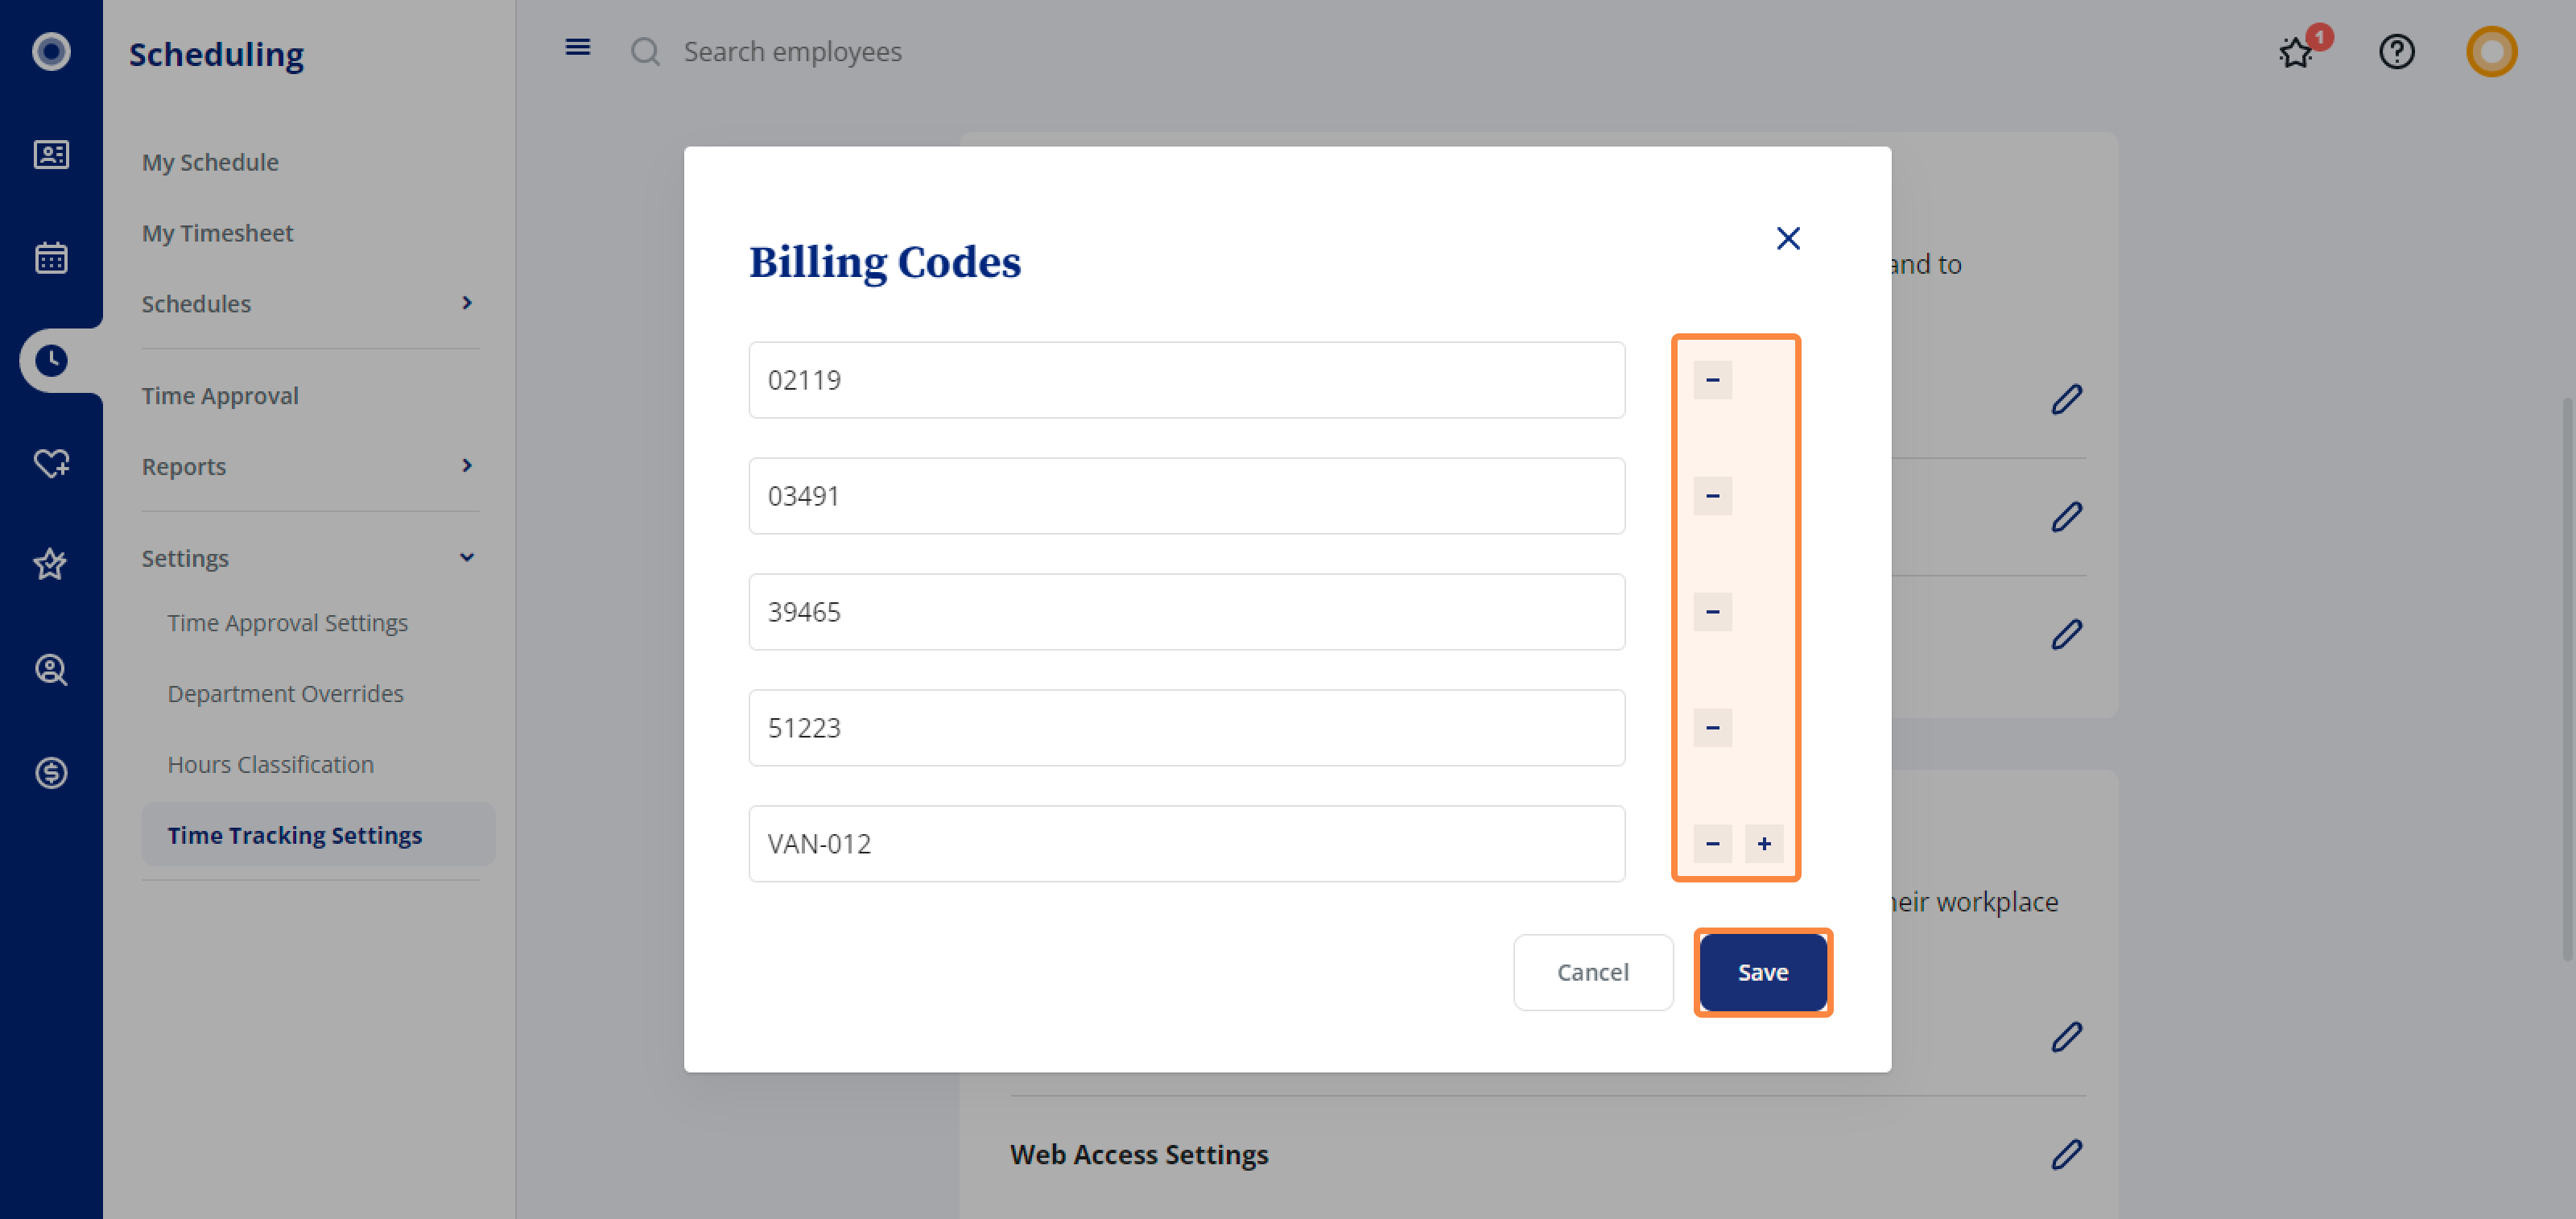Open the dollar sign payroll icon
This screenshot has width=2576, height=1219.
click(51, 773)
